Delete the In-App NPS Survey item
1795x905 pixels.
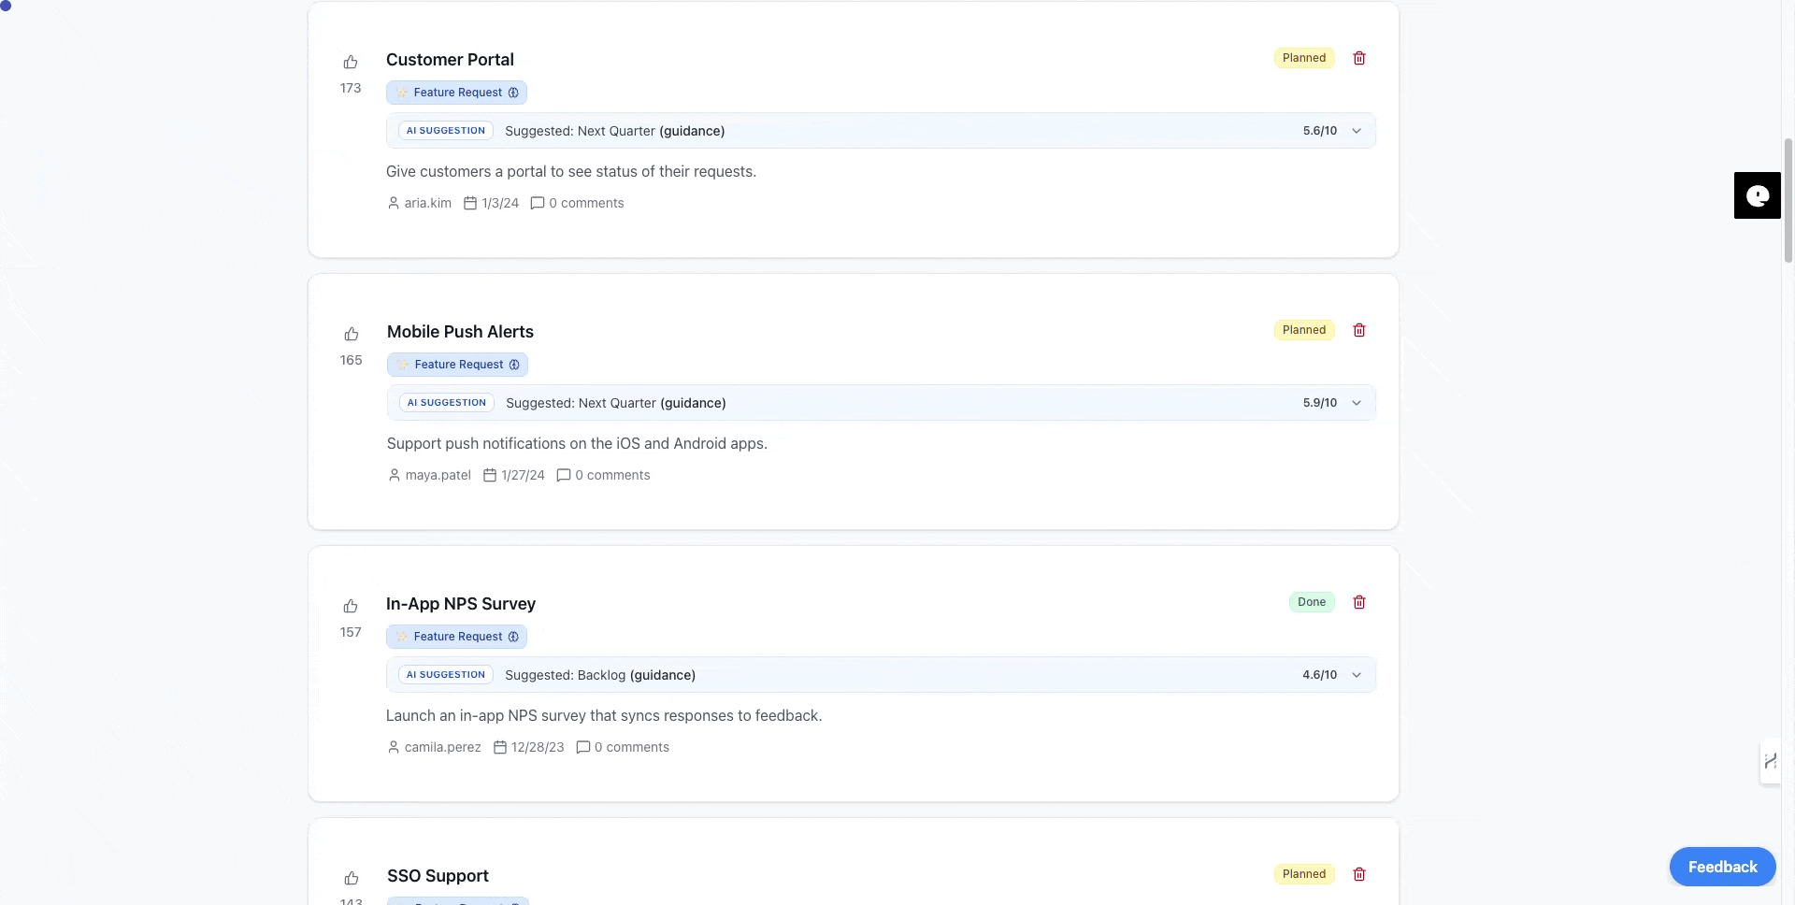coord(1359,602)
